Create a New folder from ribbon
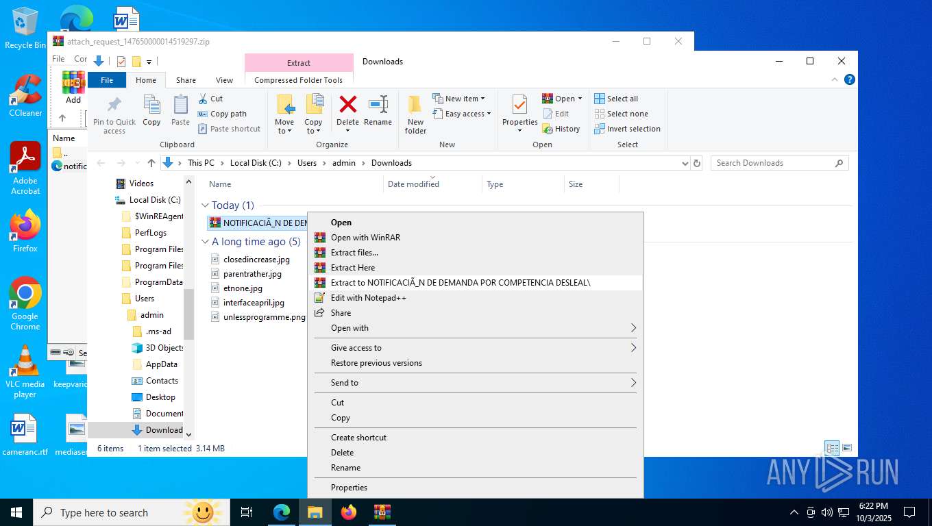Viewport: 932px width, 526px height. (x=415, y=114)
